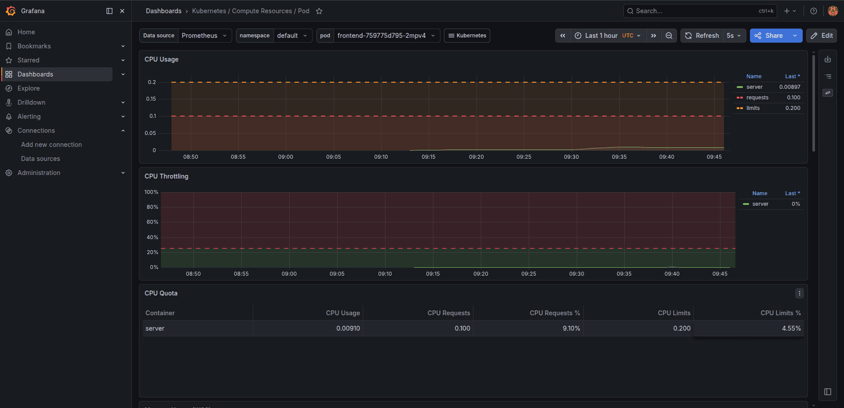Expand the Drilldown section chevron

tap(123, 102)
